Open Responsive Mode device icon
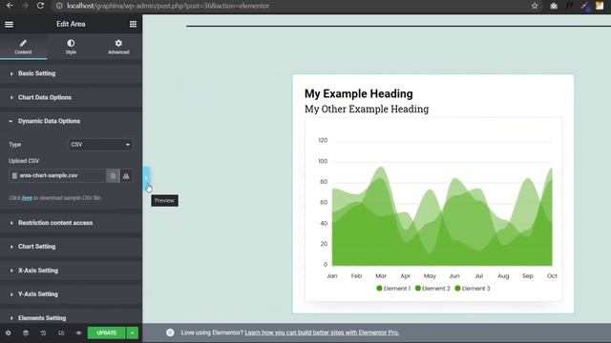The width and height of the screenshot is (611, 343). coord(61,333)
